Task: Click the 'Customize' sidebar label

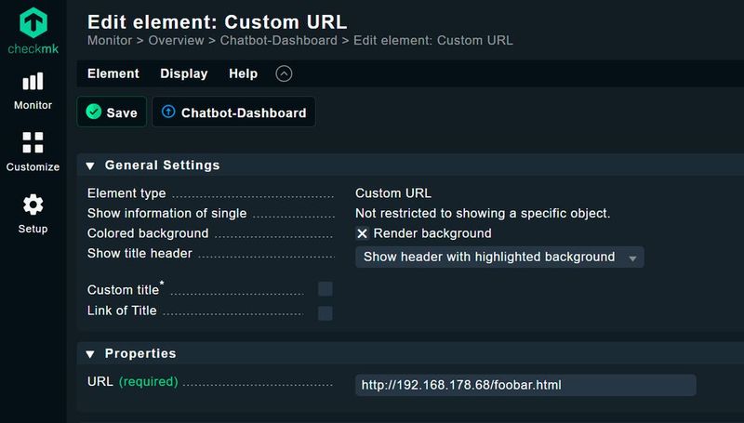Action: click(x=33, y=167)
